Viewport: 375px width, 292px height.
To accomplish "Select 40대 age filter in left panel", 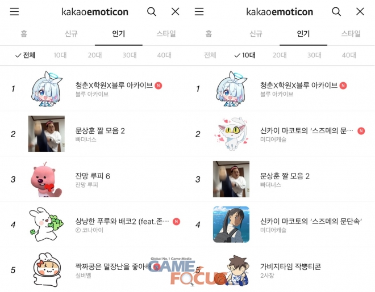I will pos(164,55).
